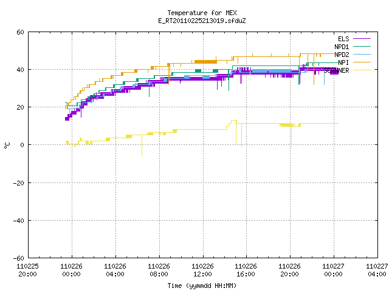
Task: Click the orange NPI legend line sample
Action: point(362,62)
